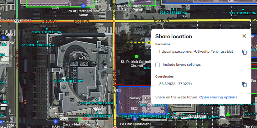Click the 699 house number label on G St
The width and height of the screenshot is (257, 128).
coord(17,21)
